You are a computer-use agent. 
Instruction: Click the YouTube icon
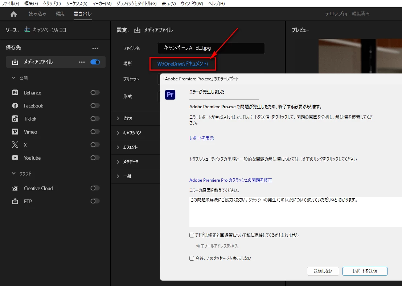tap(15, 158)
